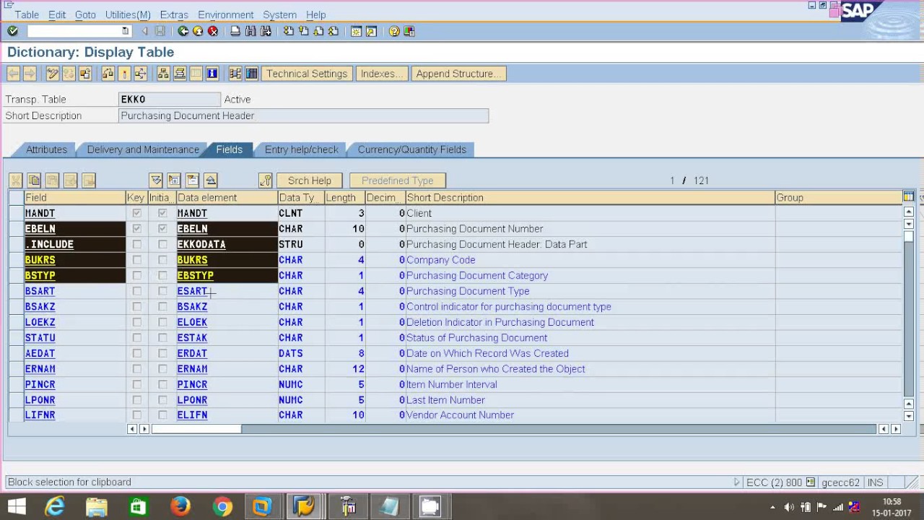Click the Append Structure... button
This screenshot has width=924, height=520.
[x=458, y=74]
